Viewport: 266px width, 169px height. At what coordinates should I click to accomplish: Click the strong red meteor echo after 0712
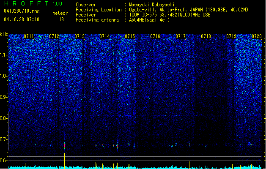[x=65, y=145]
